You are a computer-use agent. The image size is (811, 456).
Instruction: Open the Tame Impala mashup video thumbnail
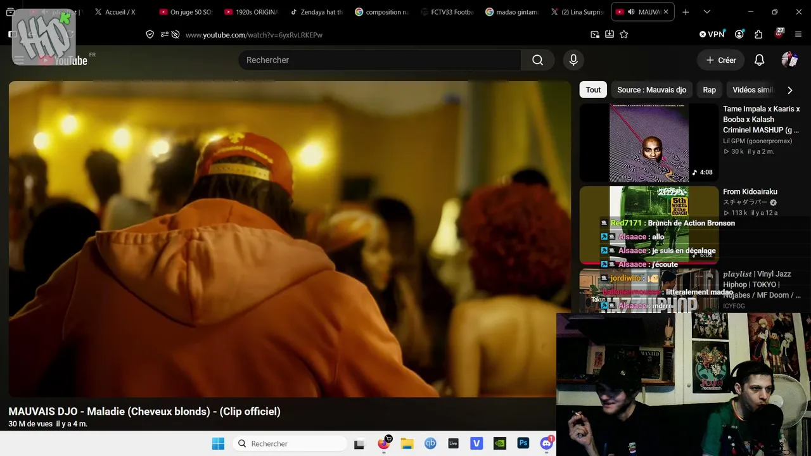pyautogui.click(x=649, y=142)
